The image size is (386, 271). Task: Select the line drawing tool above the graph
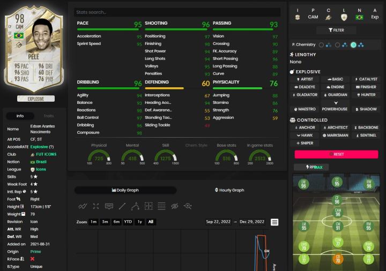(x=122, y=206)
